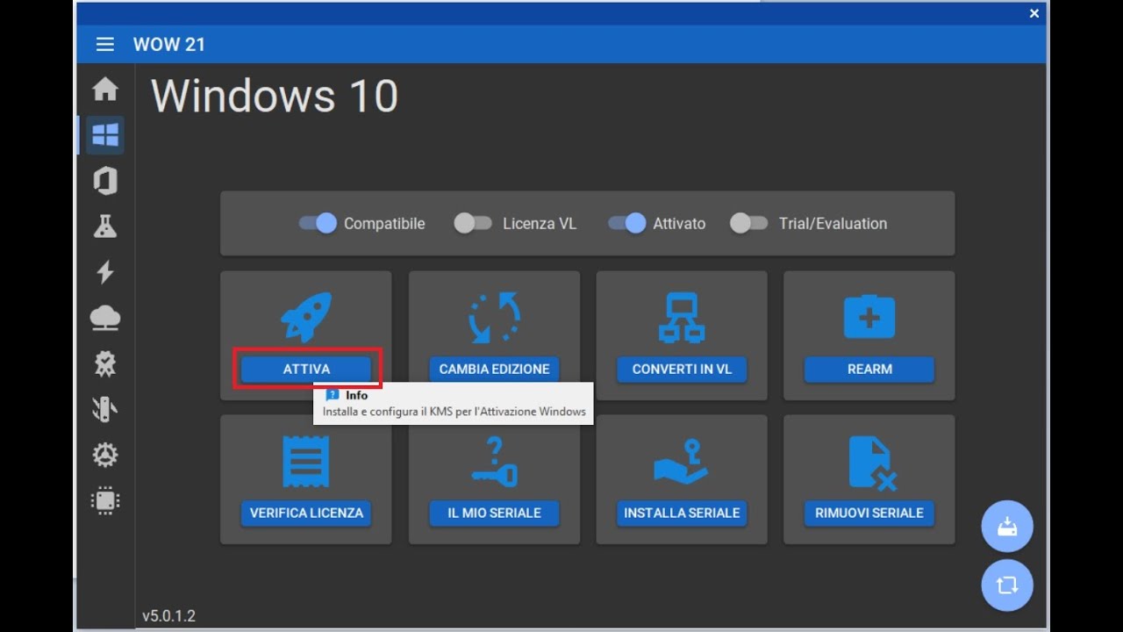Click the file with X icon
The height and width of the screenshot is (632, 1123).
coord(871,463)
